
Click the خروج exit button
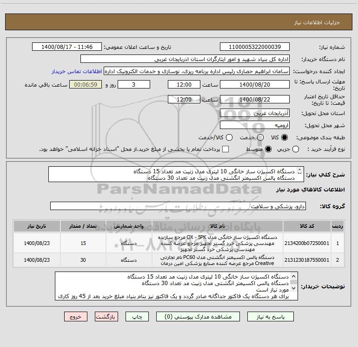pyautogui.click(x=76, y=317)
